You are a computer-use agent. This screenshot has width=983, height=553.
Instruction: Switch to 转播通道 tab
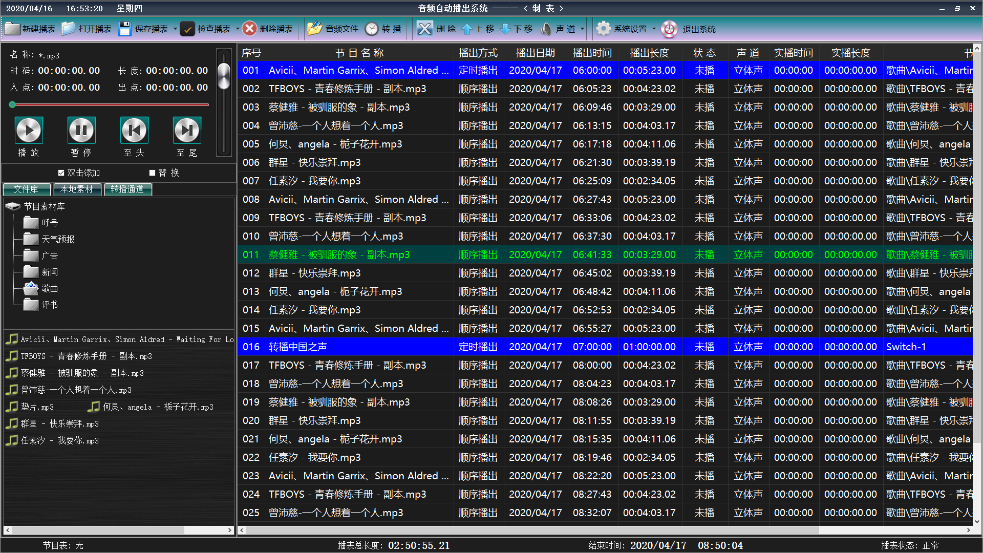[127, 189]
